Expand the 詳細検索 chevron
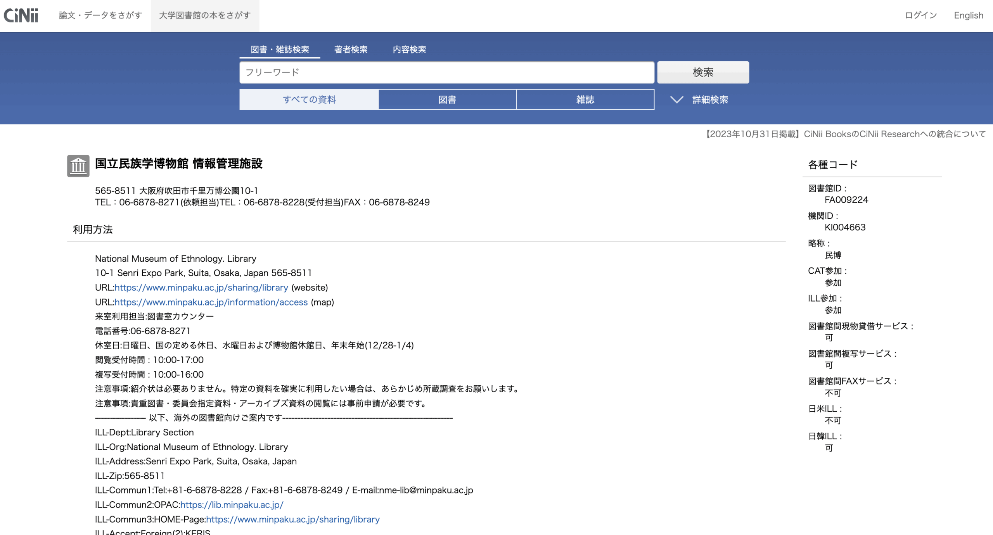Image resolution: width=993 pixels, height=535 pixels. (x=676, y=100)
